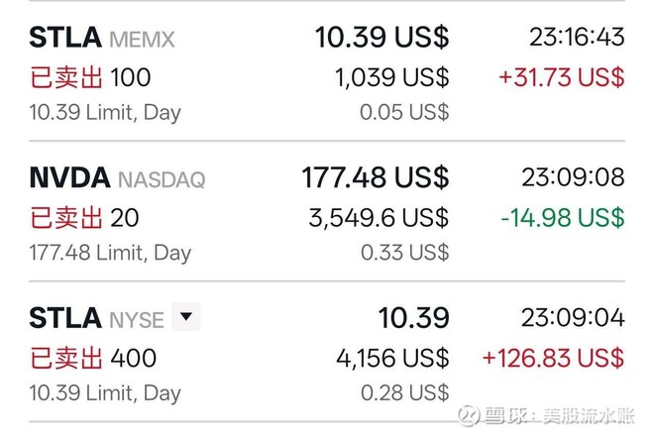Select the 0.33 US$ commission fee

coord(403,253)
